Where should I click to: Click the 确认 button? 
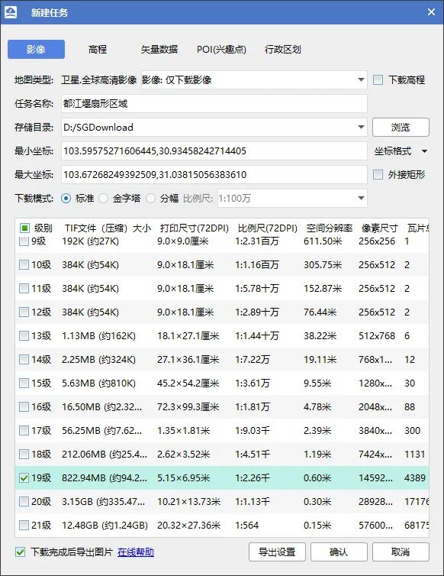tap(339, 552)
